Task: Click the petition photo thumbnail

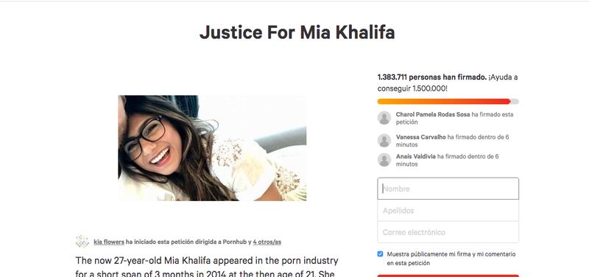Action: click(x=212, y=148)
